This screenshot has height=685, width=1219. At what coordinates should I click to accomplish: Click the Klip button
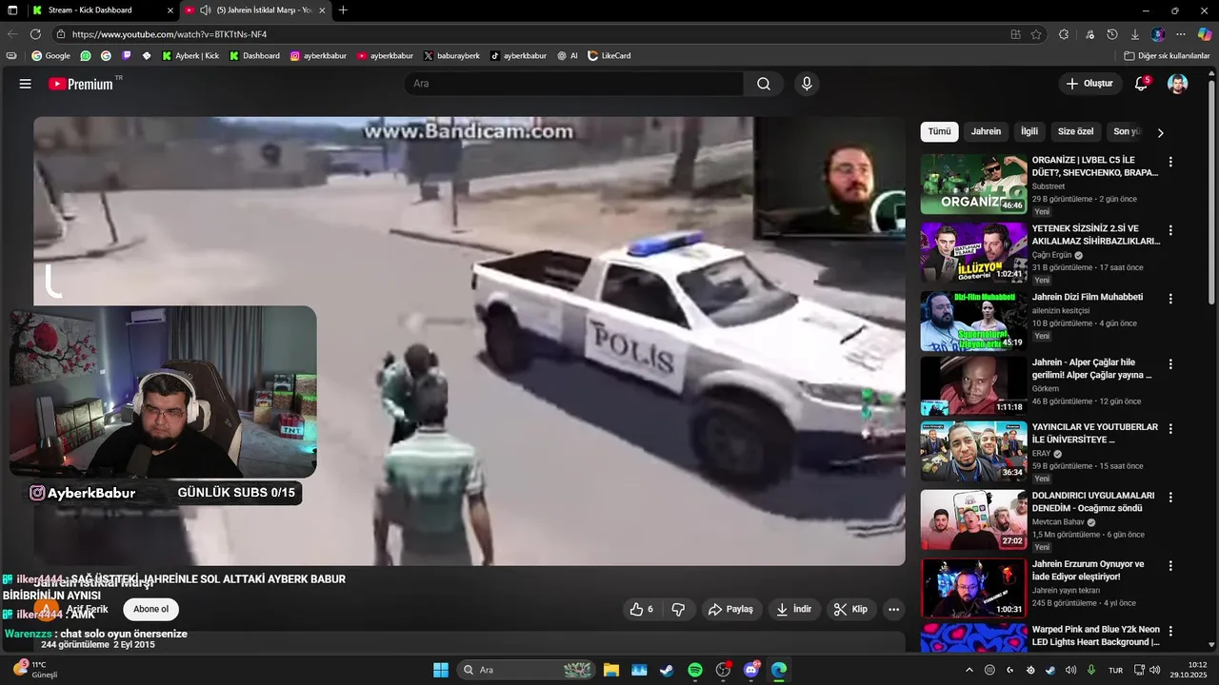850,609
